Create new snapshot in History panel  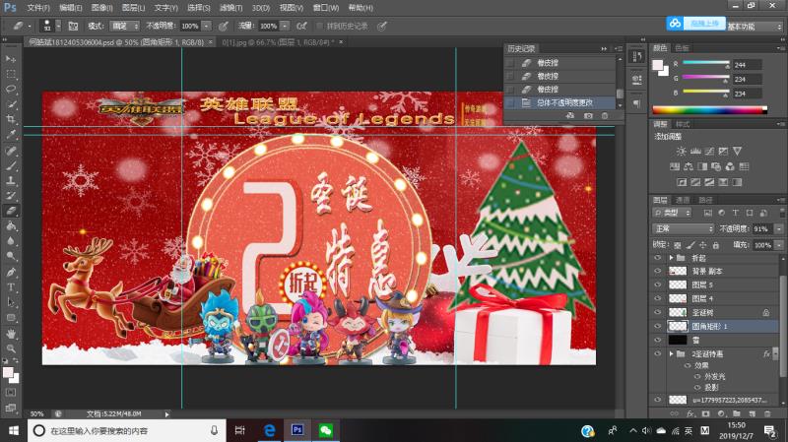tap(587, 115)
